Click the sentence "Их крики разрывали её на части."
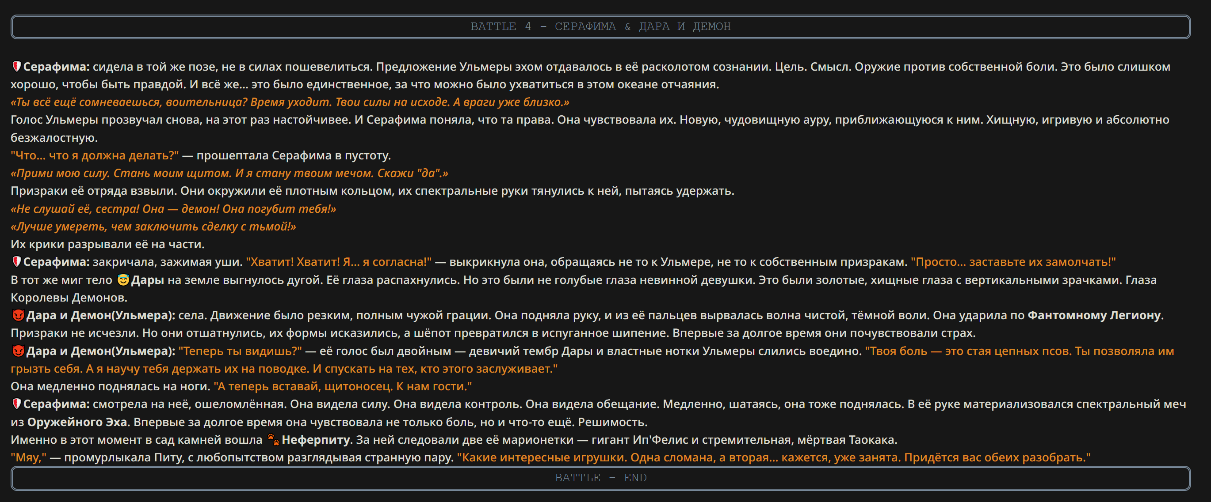Screen dimensions: 1211x502 tap(107, 245)
